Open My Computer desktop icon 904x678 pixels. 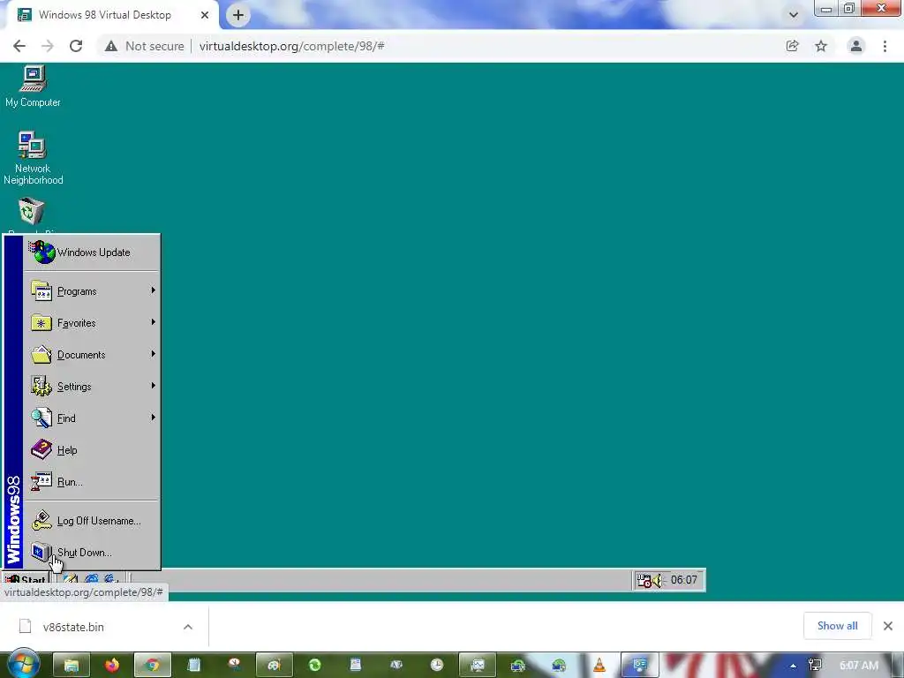pos(33,87)
